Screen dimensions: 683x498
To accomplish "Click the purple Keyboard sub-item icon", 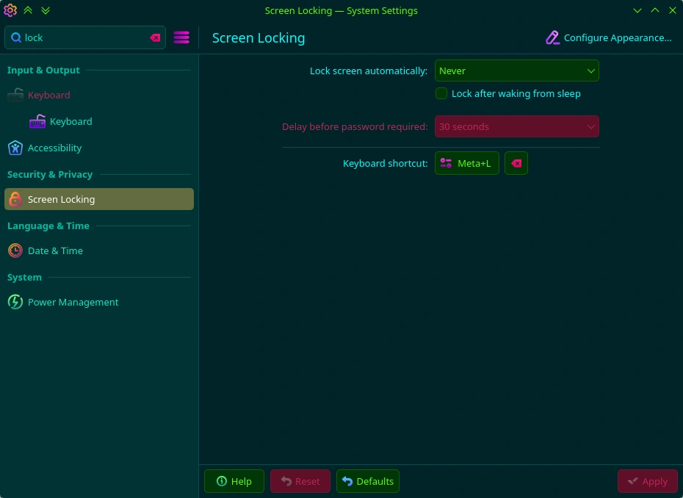I will [37, 121].
